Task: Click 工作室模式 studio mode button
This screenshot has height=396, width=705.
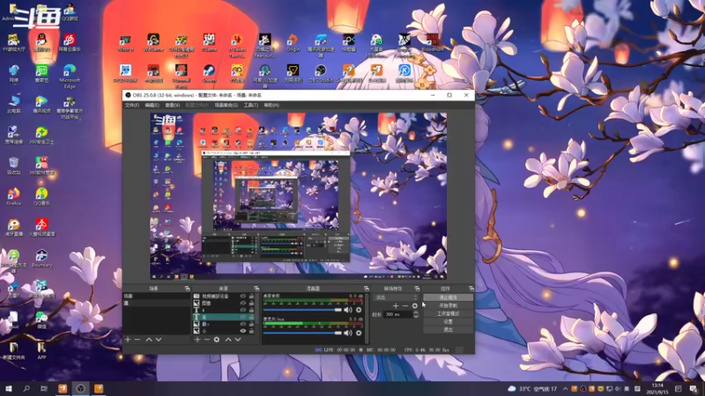Action: [448, 314]
